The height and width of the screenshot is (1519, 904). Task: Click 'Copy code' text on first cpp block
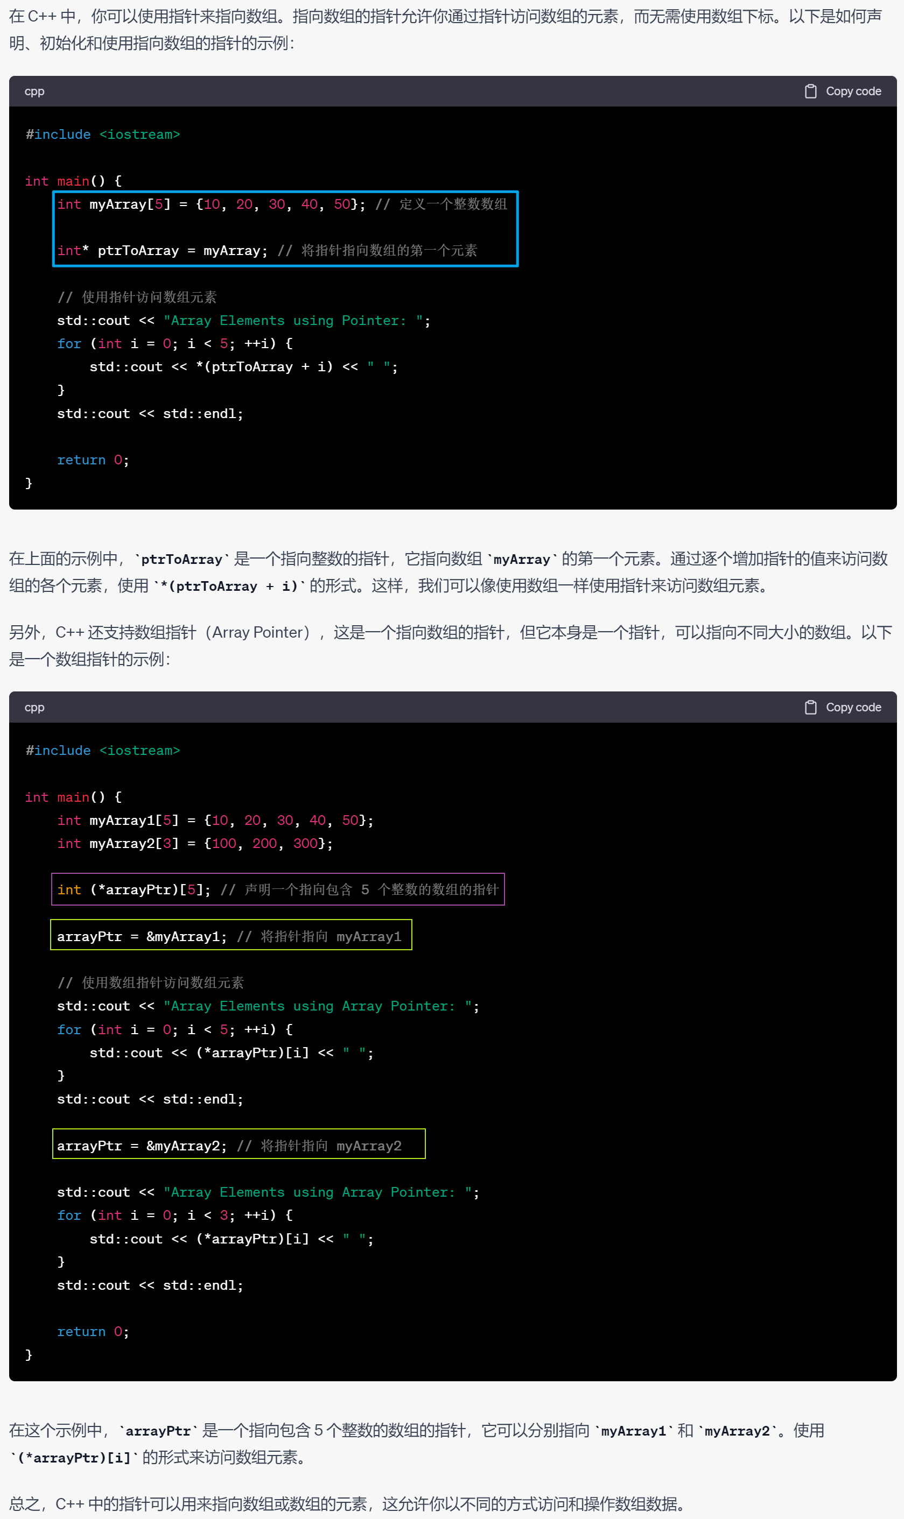[x=853, y=91]
